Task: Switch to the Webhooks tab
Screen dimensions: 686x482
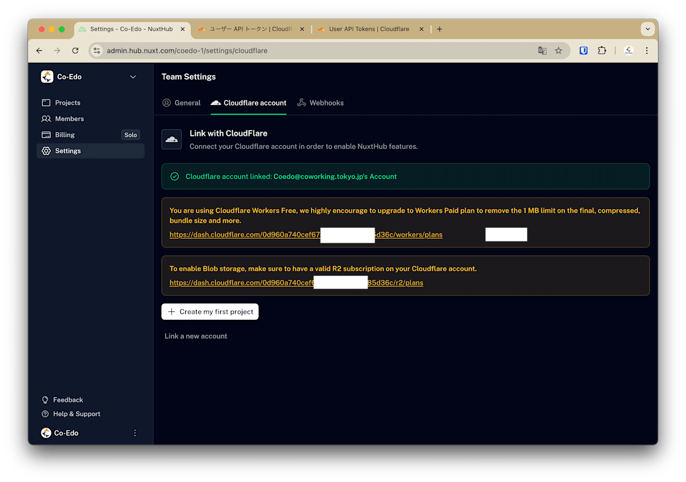Action: click(x=320, y=103)
